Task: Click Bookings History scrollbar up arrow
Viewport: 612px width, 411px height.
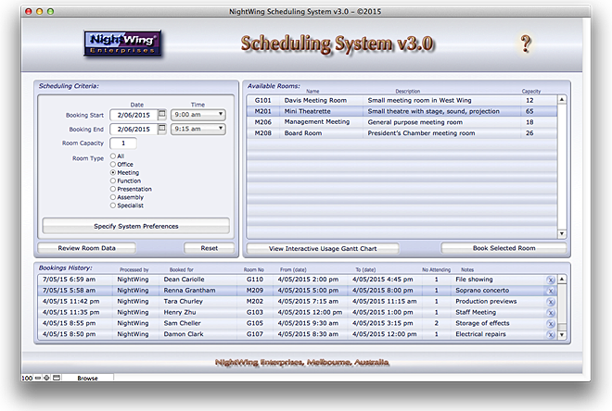Action: (x=562, y=279)
